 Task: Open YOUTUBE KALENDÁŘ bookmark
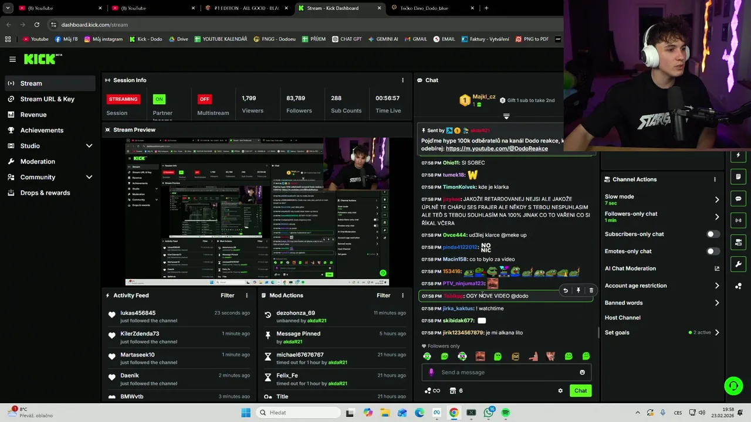220,39
